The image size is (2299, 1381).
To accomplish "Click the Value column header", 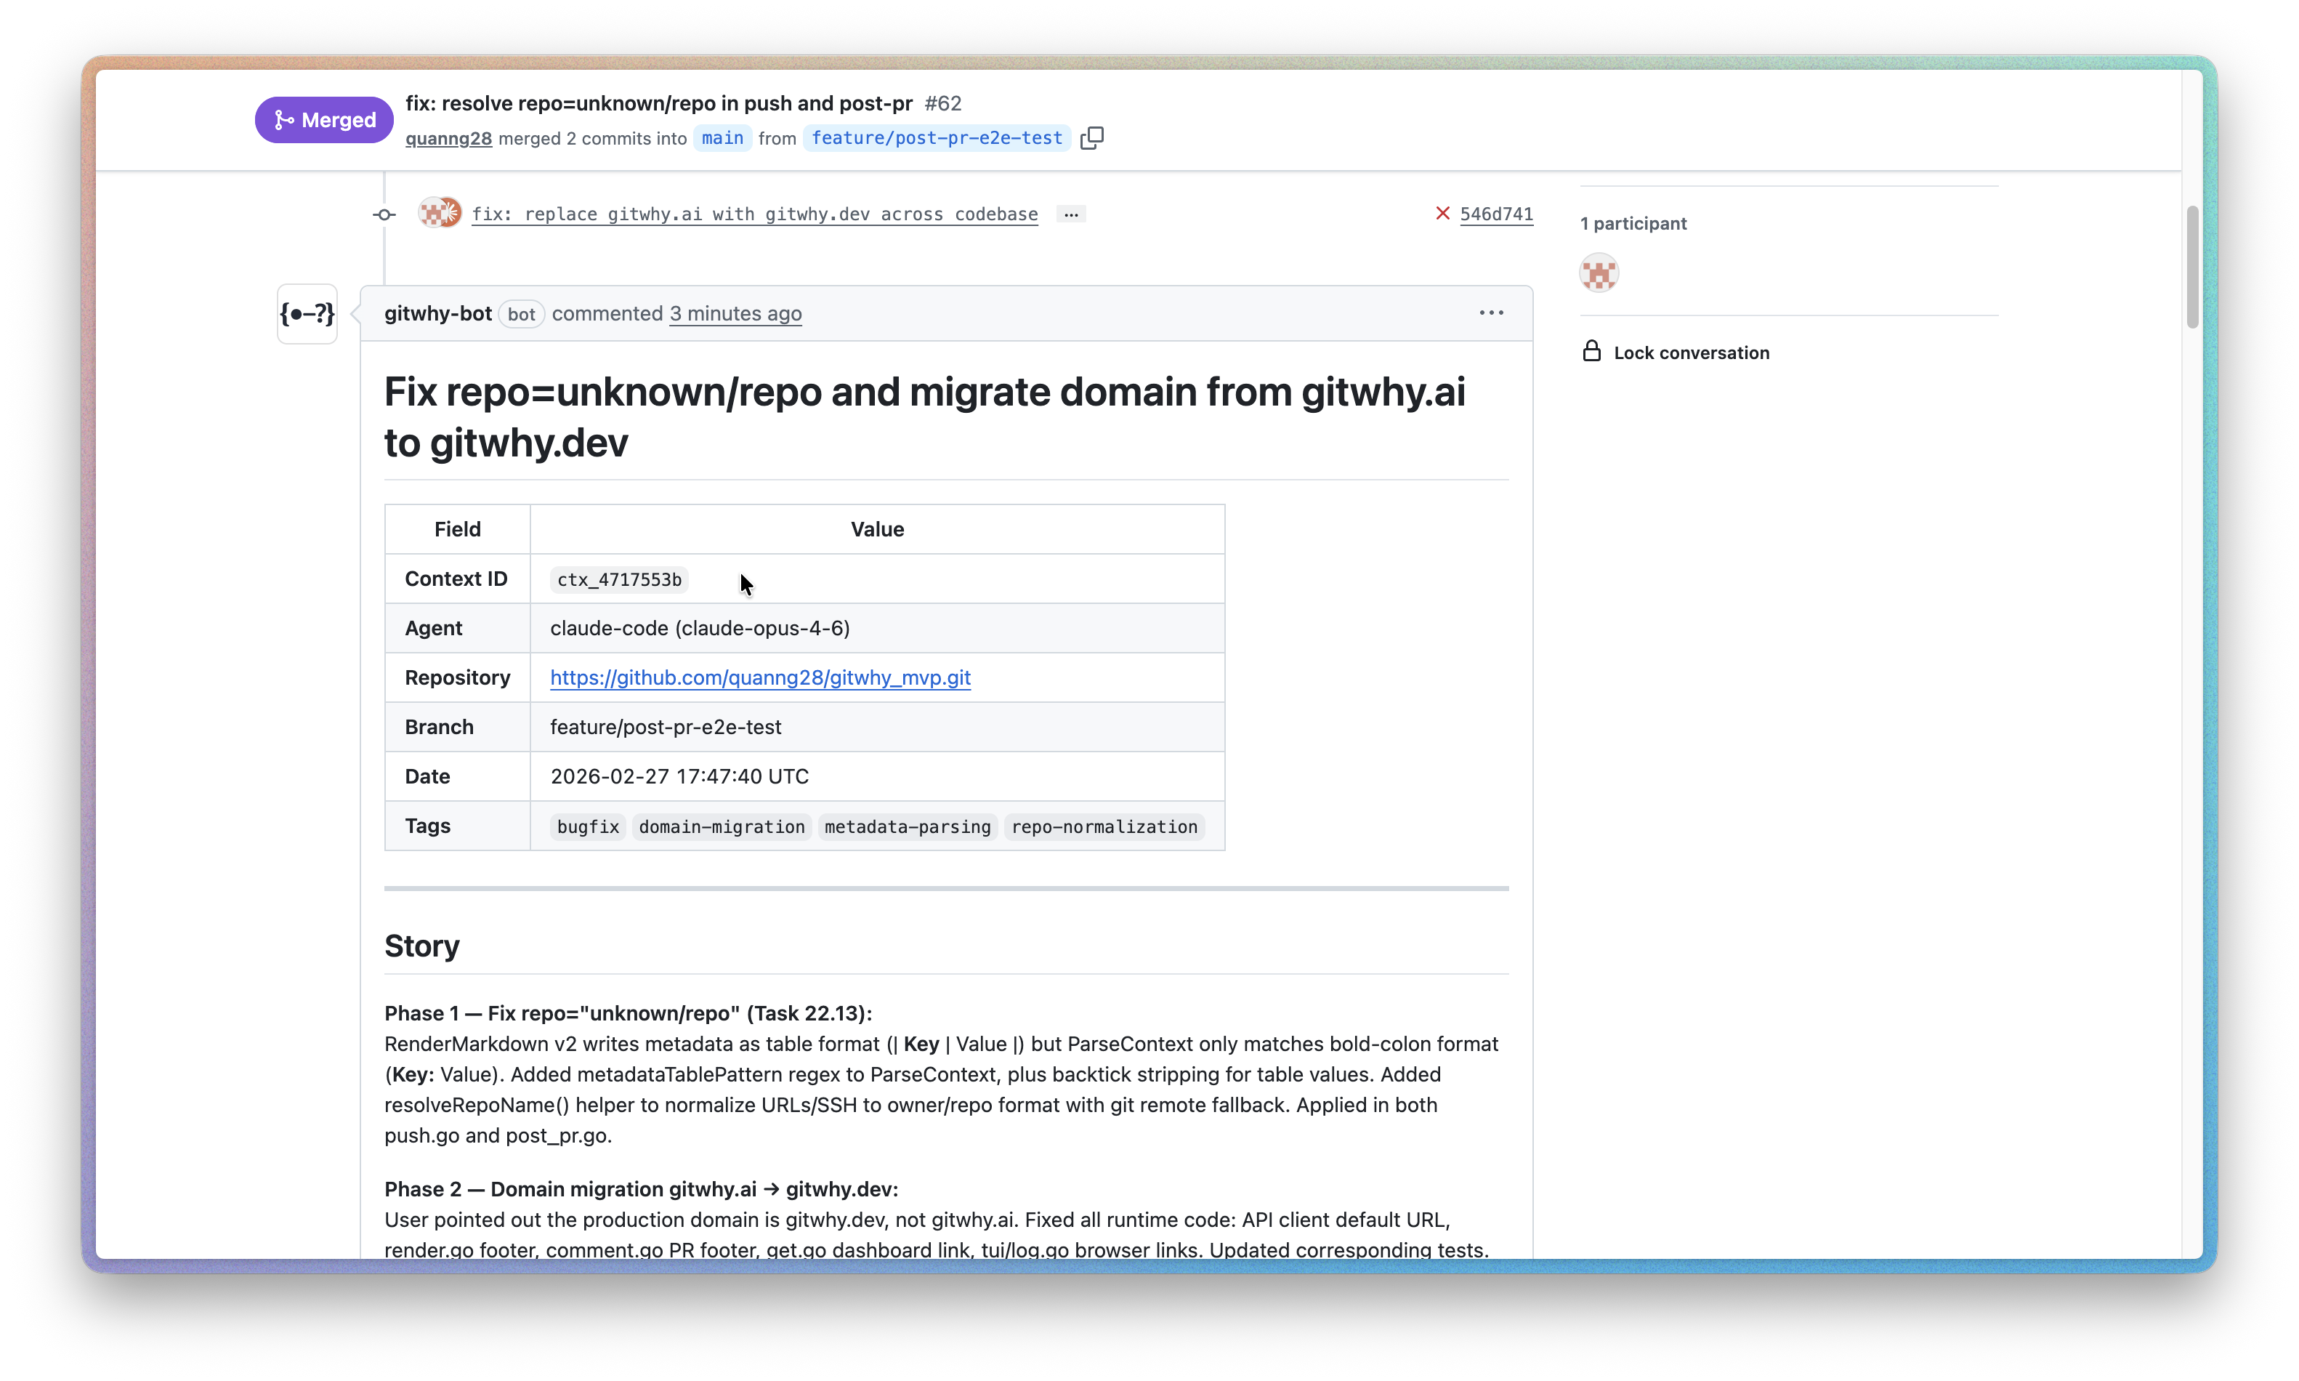I will [x=877, y=530].
